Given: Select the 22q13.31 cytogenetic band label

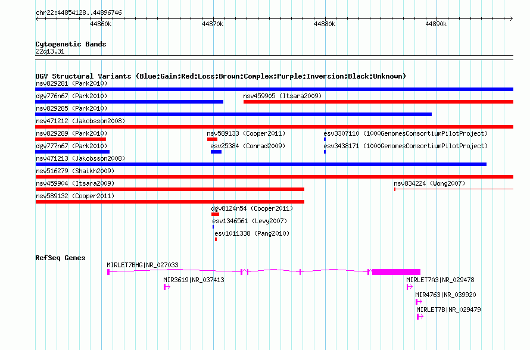Looking at the screenshot, I should pos(49,51).
